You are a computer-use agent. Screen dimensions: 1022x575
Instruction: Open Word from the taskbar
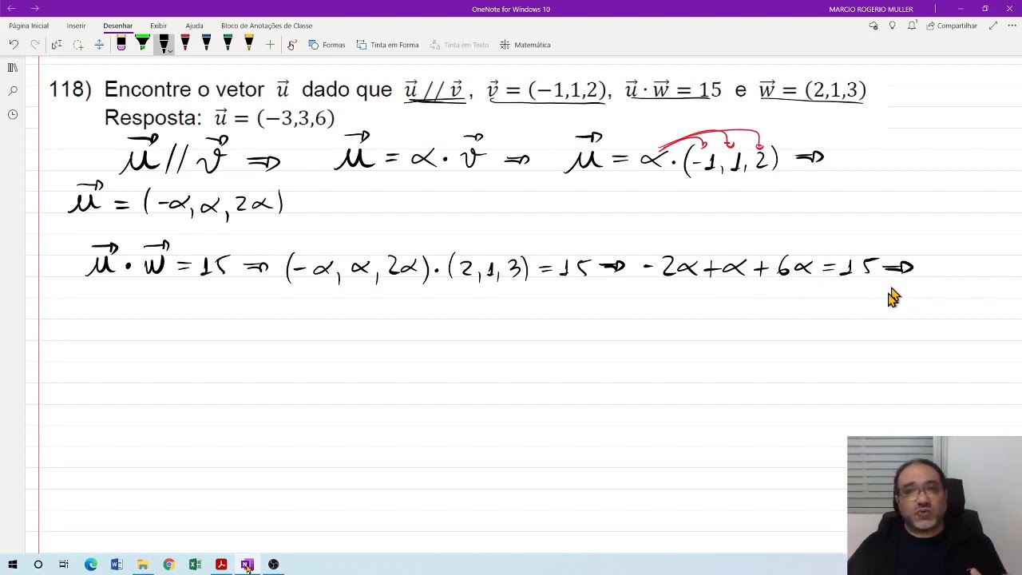(117, 565)
